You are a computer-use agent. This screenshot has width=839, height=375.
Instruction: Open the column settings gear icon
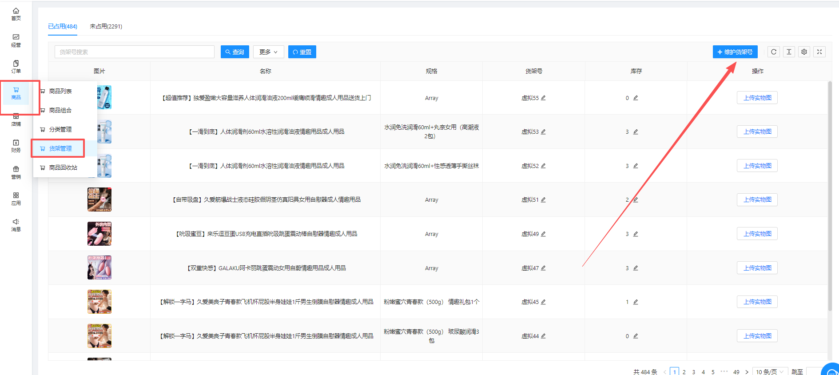[804, 52]
